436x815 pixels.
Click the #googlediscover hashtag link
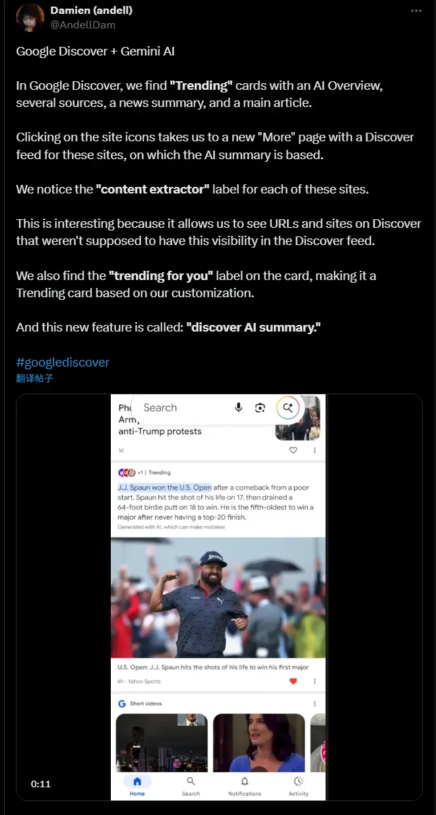(63, 362)
